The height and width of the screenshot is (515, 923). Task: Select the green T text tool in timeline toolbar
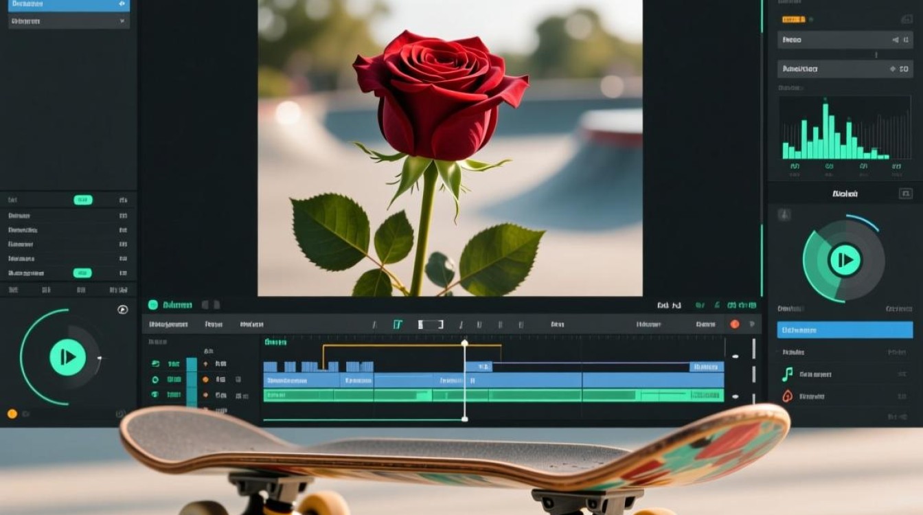point(398,325)
